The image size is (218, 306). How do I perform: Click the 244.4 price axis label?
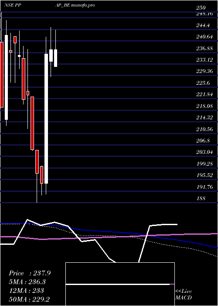pos(203,25)
